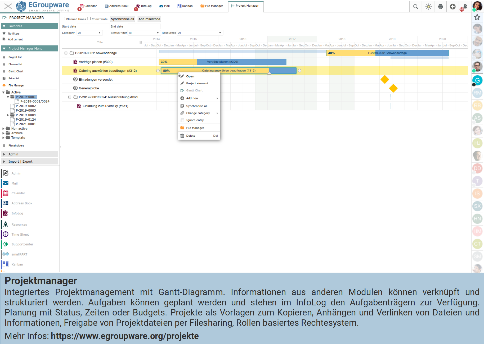Click the favorites star icon
Screen dimensions: 484x344
point(477,17)
